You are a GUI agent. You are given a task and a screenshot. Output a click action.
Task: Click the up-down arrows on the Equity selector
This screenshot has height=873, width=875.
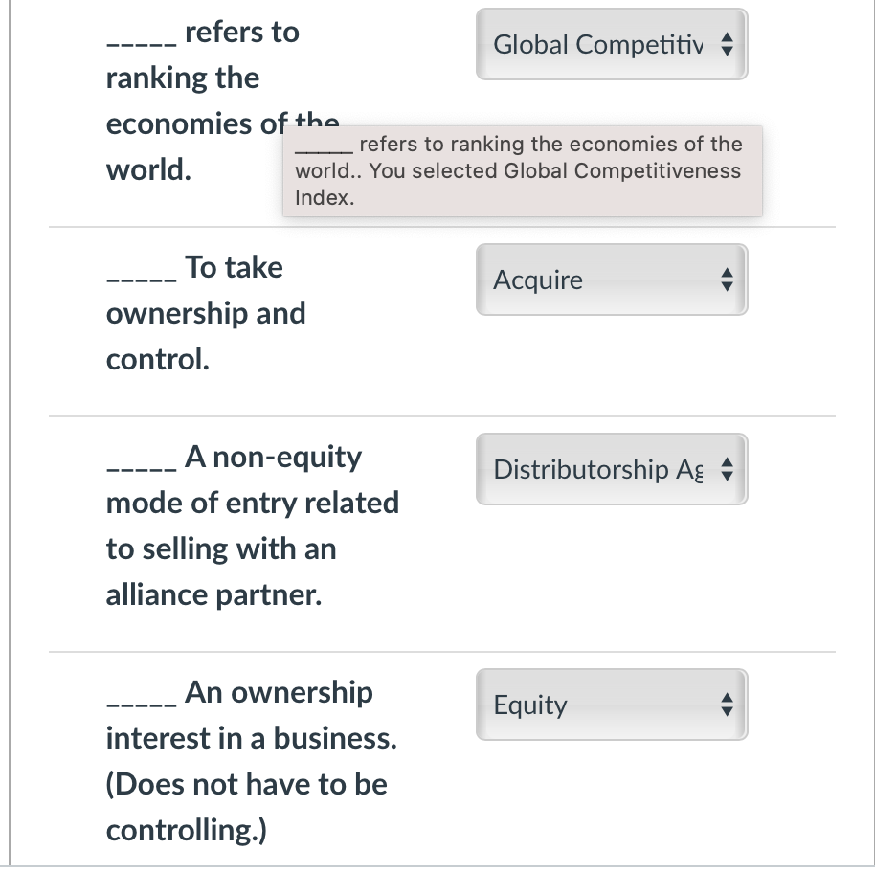(729, 705)
